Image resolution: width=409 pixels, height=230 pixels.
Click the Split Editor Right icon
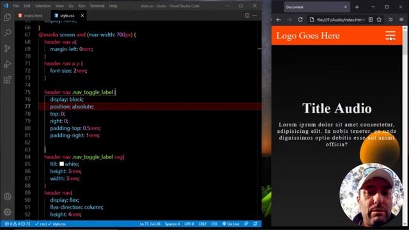(x=247, y=15)
